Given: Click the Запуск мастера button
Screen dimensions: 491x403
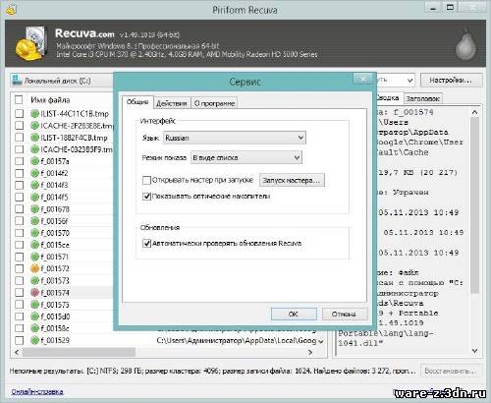Looking at the screenshot, I should point(292,180).
